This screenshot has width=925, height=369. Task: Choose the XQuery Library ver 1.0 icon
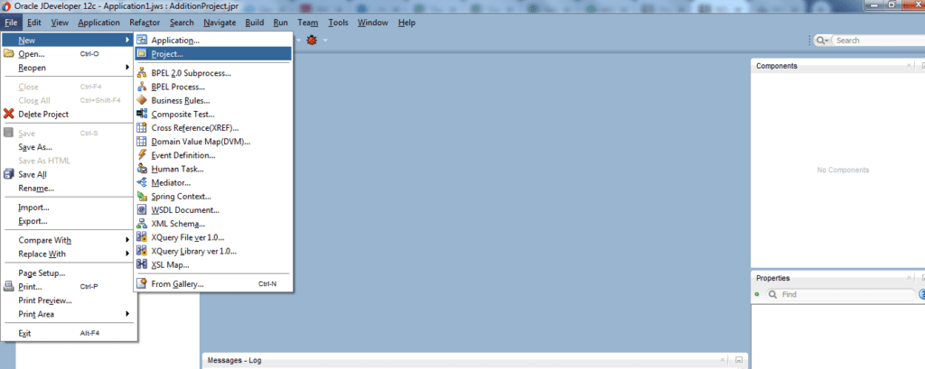[142, 251]
